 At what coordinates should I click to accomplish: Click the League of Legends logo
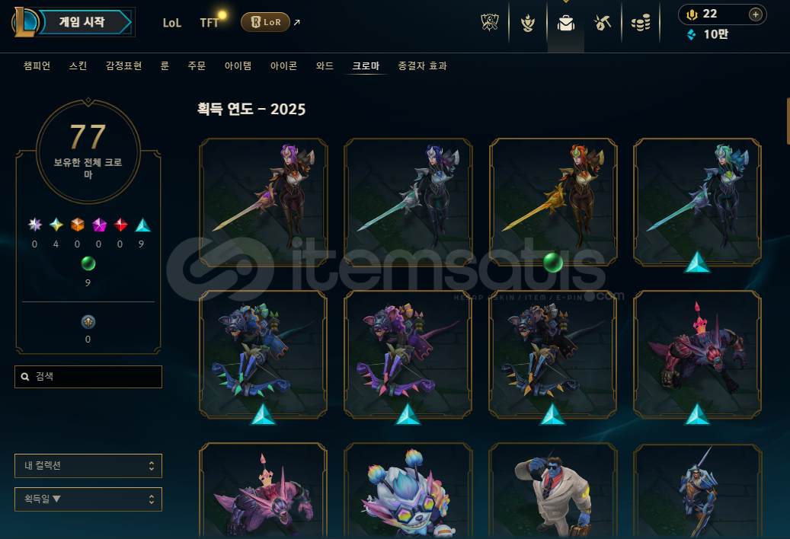[25, 22]
